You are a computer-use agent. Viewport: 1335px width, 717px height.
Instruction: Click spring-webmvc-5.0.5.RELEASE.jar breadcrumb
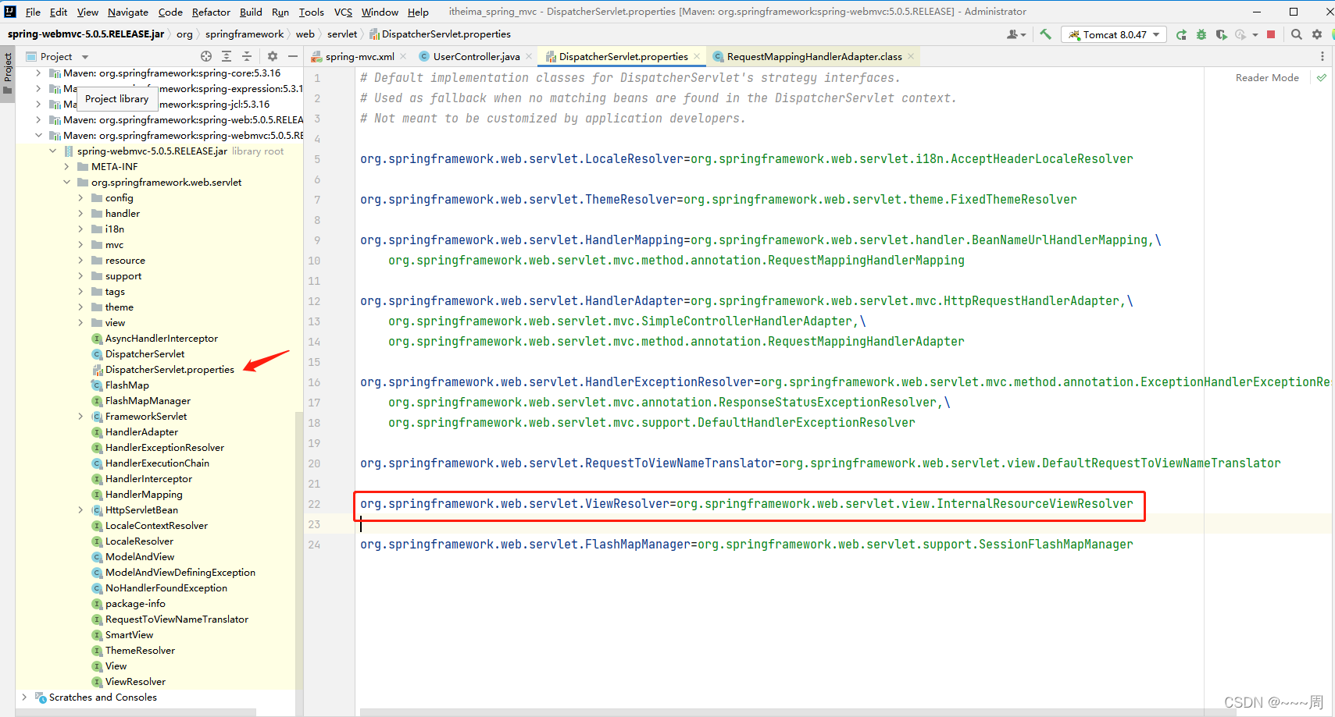click(x=86, y=34)
